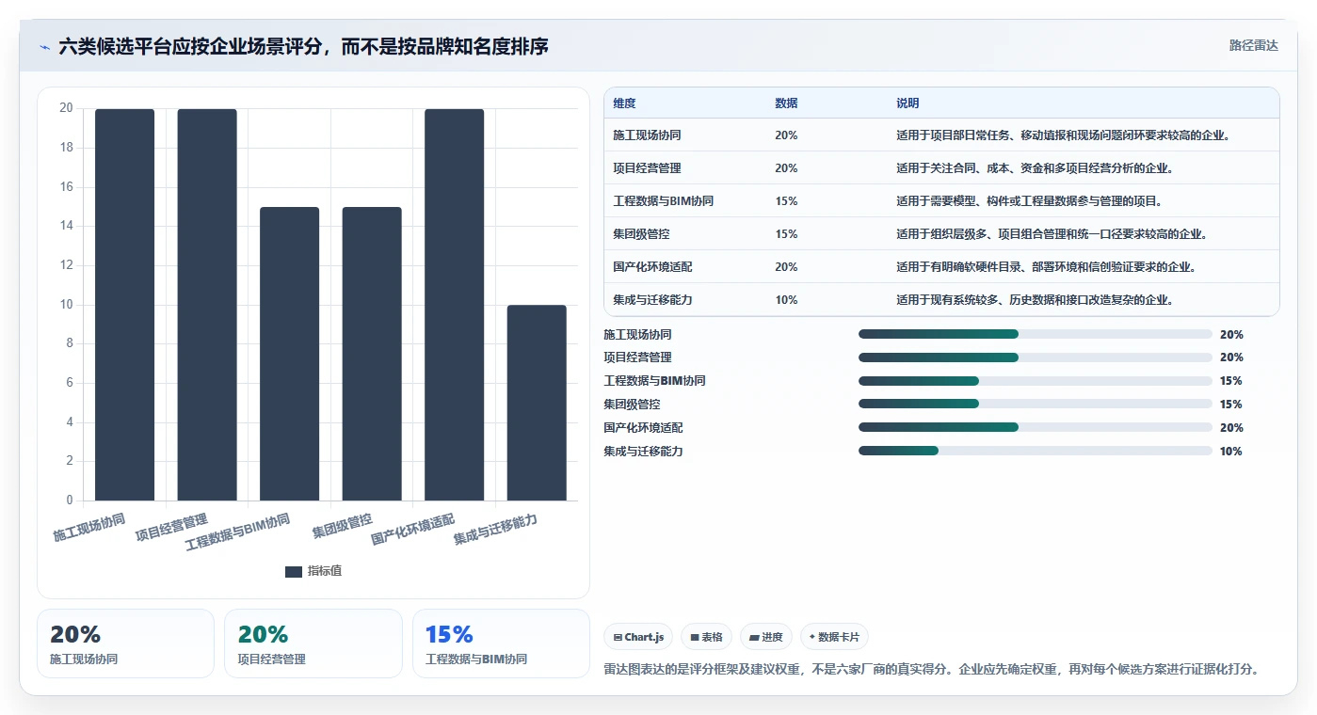The width and height of the screenshot is (1317, 715).
Task: Click the 国产化环境适配 description text in table
Action: [1046, 267]
